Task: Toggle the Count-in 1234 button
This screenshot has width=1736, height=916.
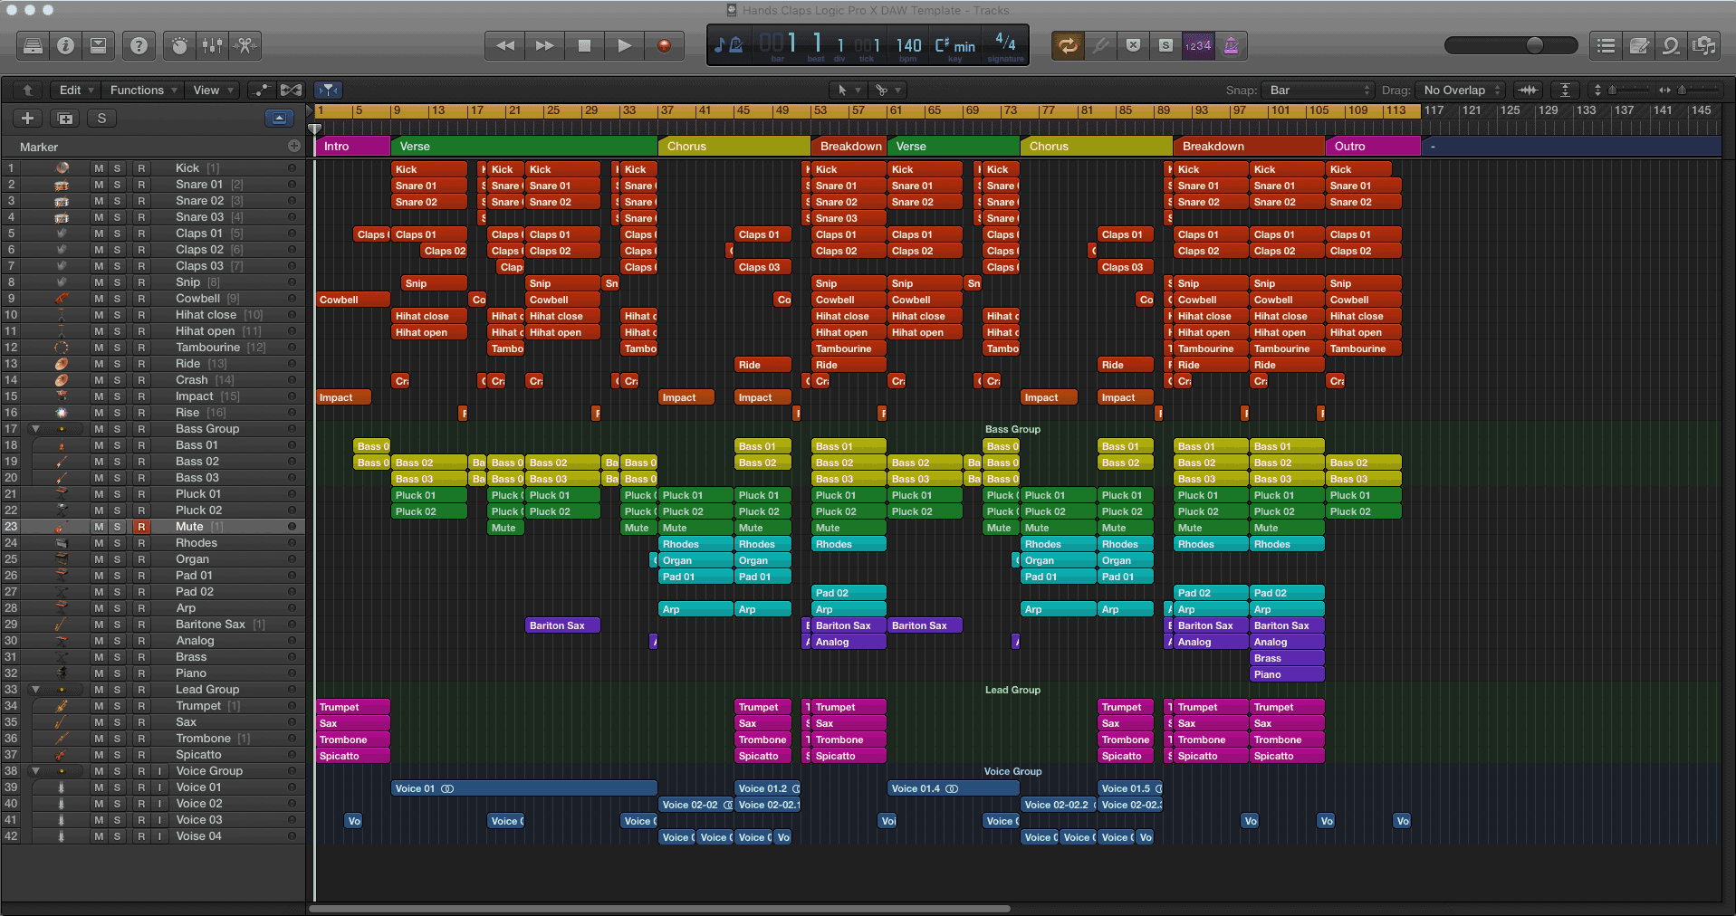Action: [1198, 45]
